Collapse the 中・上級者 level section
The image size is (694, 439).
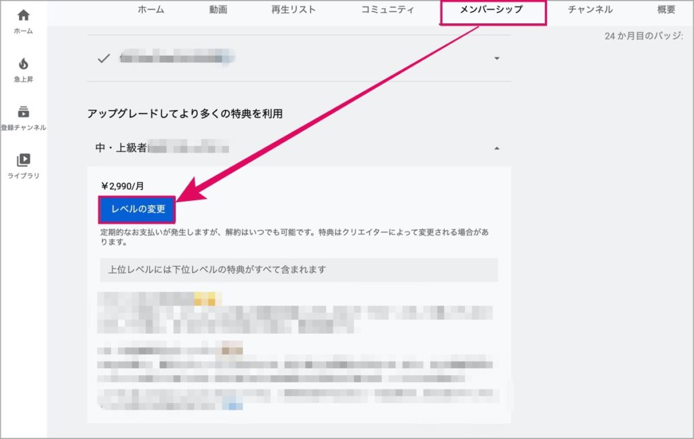pyautogui.click(x=497, y=149)
